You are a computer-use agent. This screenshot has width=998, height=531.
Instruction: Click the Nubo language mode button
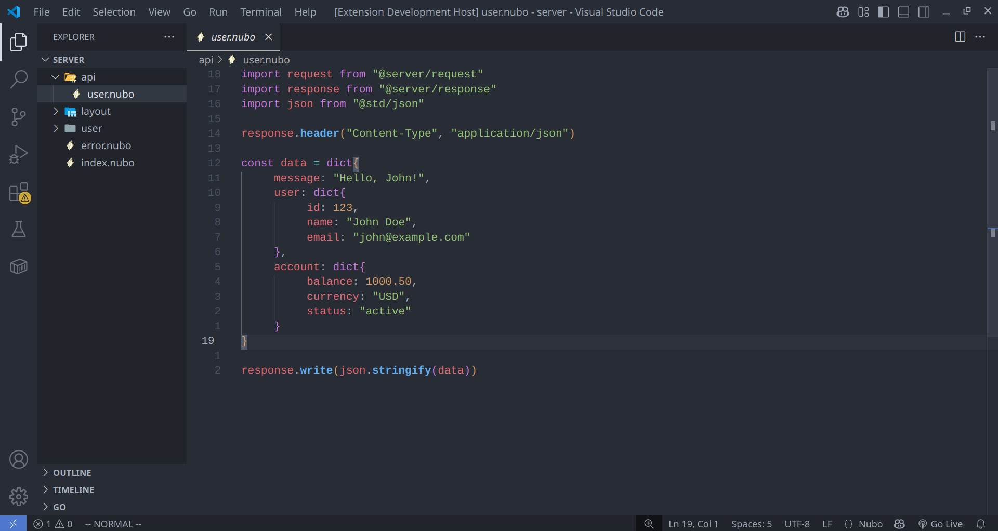(863, 524)
